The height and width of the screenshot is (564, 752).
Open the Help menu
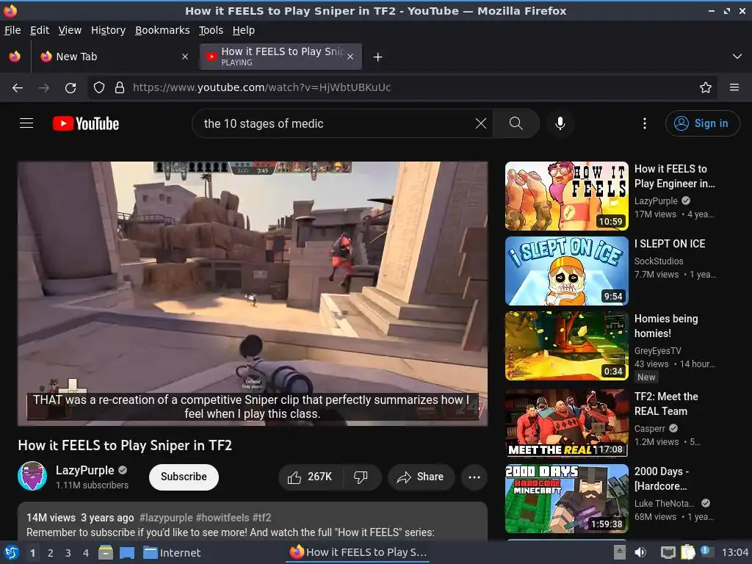coord(244,30)
